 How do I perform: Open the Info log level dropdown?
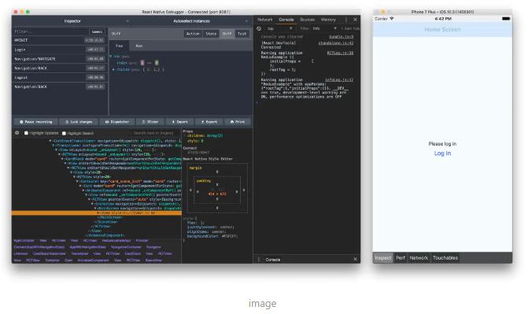click(x=325, y=28)
